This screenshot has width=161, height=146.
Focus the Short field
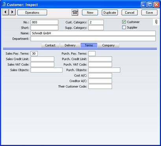point(44,28)
